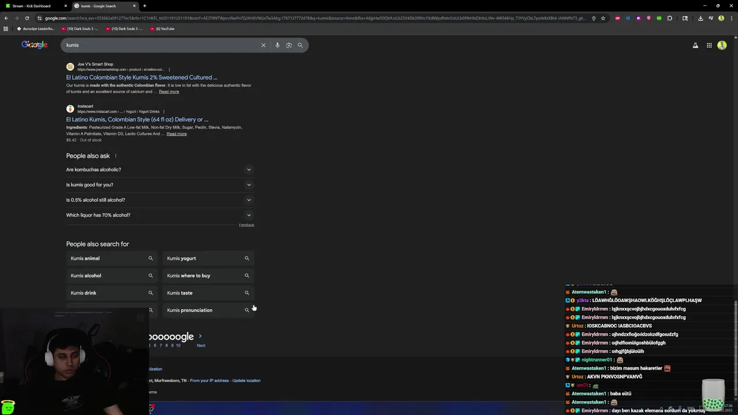
Task: Open Chrome three-dot menu
Action: click(x=731, y=18)
